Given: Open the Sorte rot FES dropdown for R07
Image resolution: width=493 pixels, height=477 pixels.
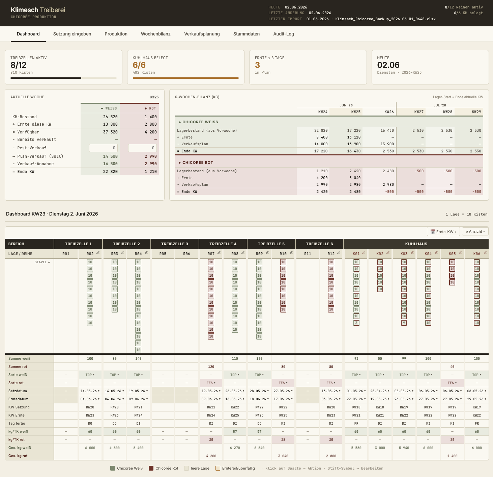Looking at the screenshot, I should pos(211,383).
